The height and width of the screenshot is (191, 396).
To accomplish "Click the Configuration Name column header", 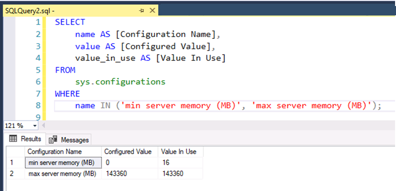I will (x=63, y=152).
